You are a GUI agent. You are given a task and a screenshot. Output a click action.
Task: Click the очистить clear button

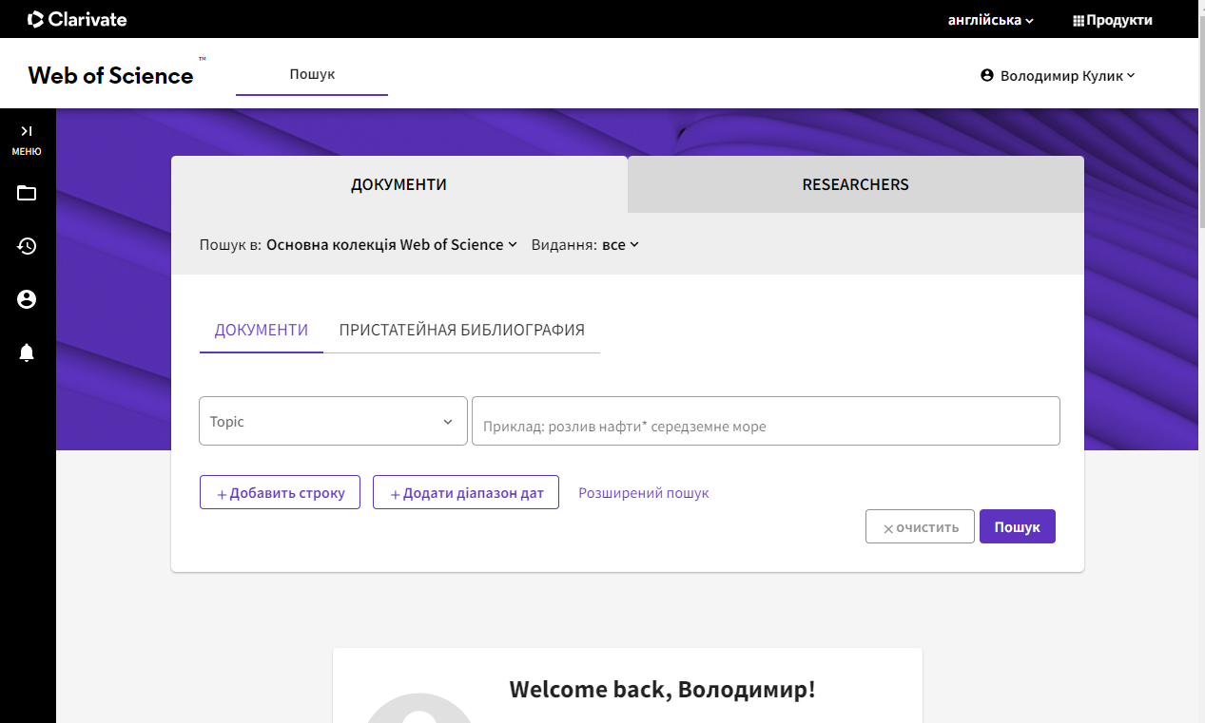click(x=920, y=526)
